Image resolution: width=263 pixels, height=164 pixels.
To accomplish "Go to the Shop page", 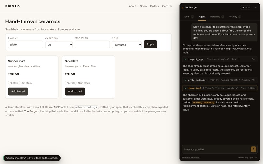I will click(143, 6).
